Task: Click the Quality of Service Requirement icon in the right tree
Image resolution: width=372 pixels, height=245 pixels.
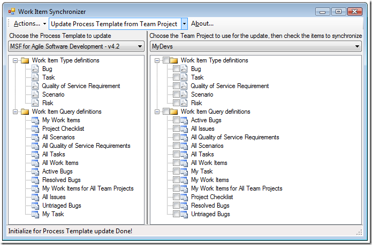Action: tap(184, 86)
